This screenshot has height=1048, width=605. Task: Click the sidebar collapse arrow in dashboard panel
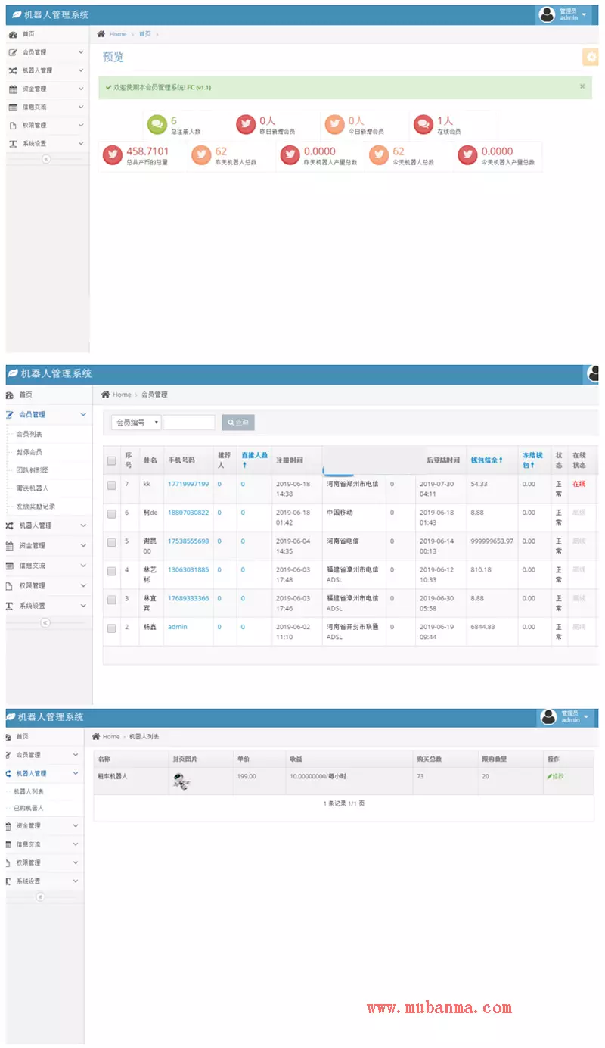(46, 159)
